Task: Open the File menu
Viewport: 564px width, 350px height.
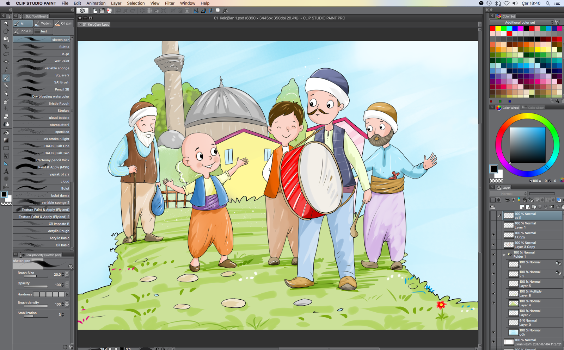Action: tap(65, 3)
